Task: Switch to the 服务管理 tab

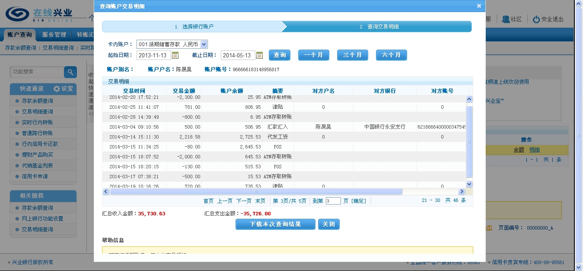Action: click(54, 35)
